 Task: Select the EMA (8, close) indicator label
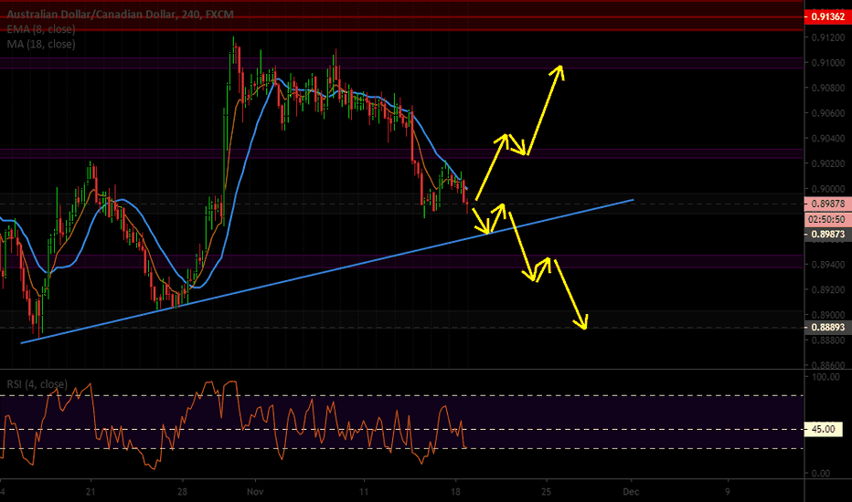point(41,30)
